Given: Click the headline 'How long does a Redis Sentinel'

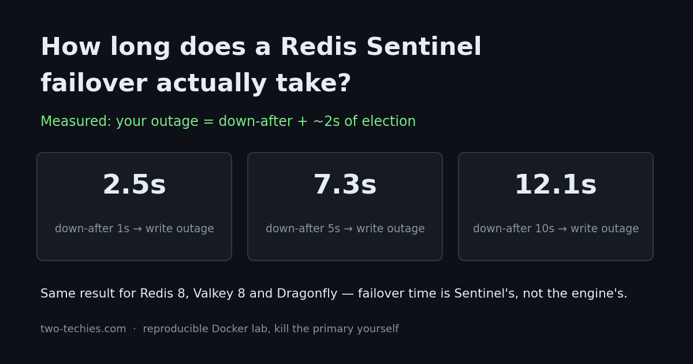Looking at the screenshot, I should (260, 47).
